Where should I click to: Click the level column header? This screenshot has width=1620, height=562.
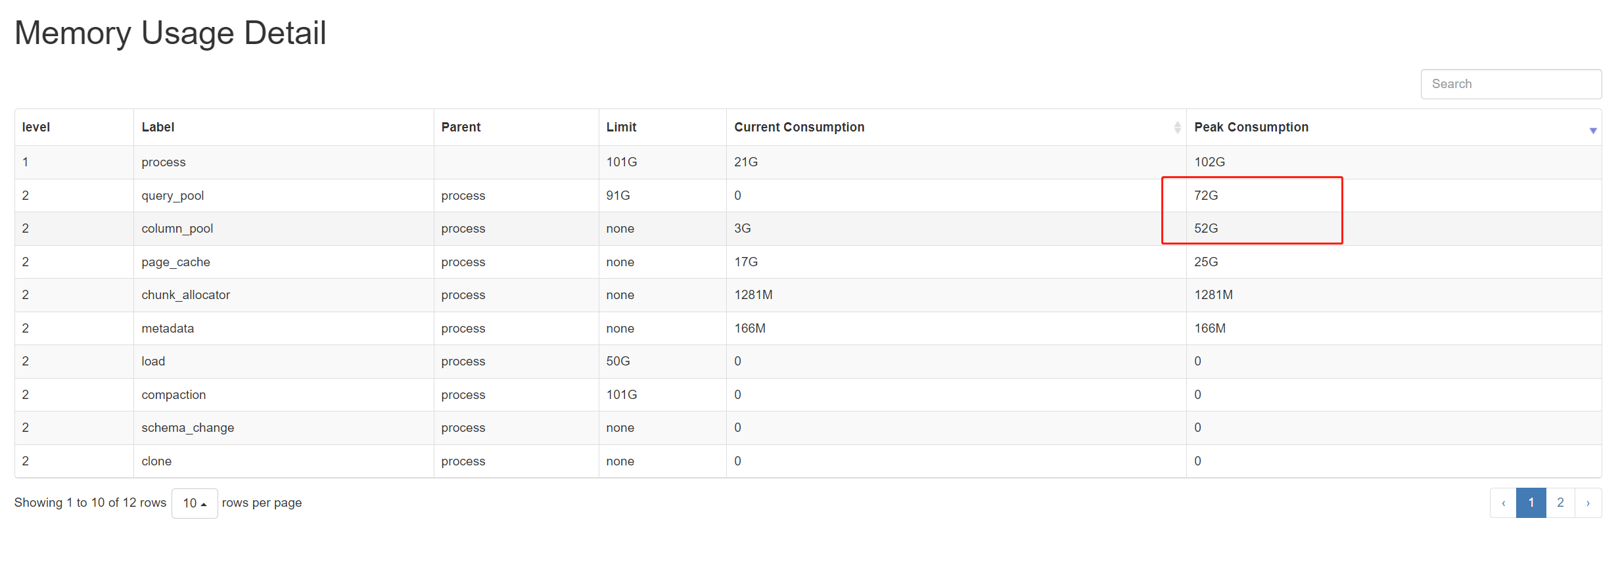[x=36, y=128]
